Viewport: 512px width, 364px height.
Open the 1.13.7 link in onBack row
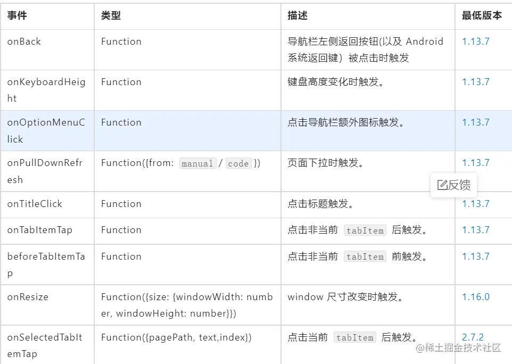pos(475,42)
